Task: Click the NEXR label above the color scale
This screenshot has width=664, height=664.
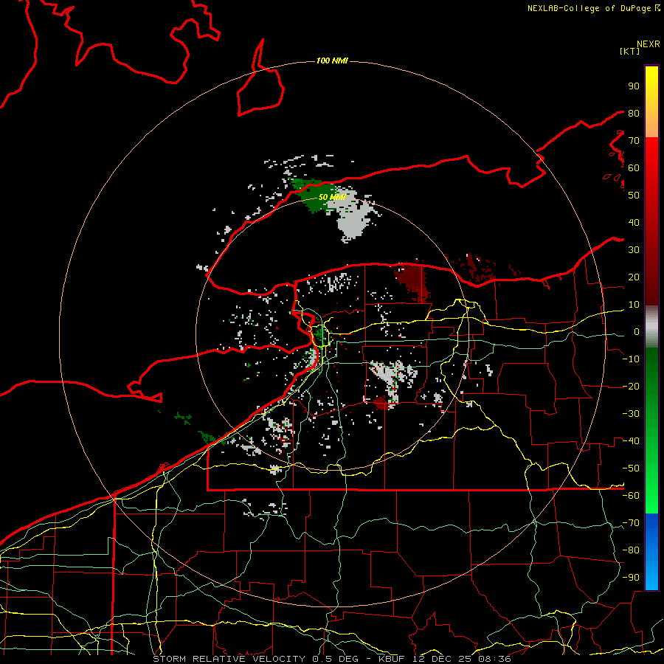Action: 649,44
